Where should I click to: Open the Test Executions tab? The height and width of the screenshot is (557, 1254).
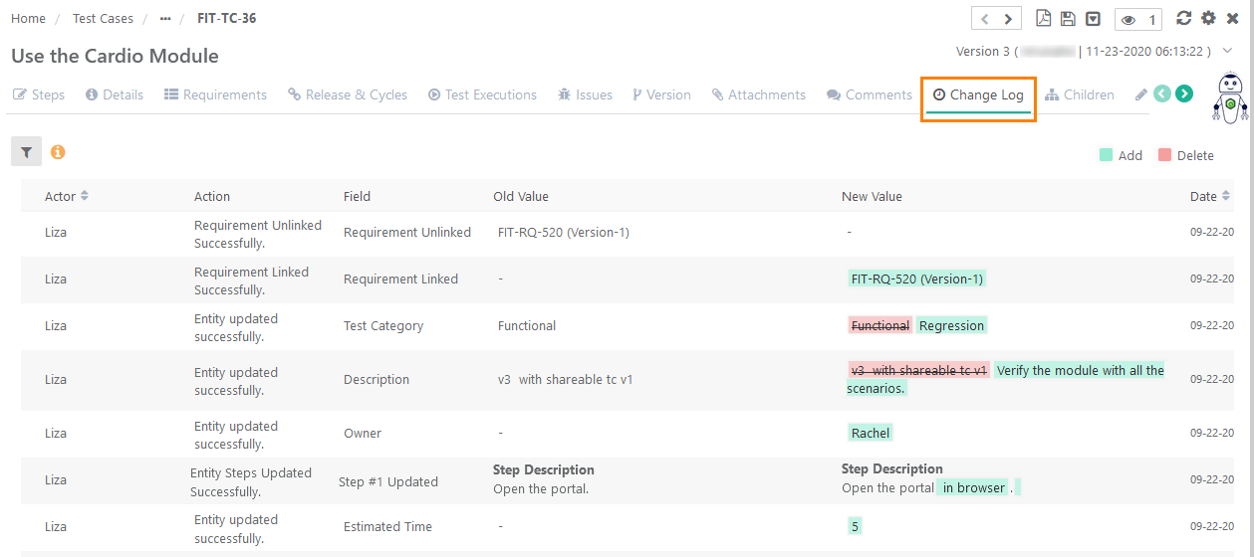tap(482, 94)
